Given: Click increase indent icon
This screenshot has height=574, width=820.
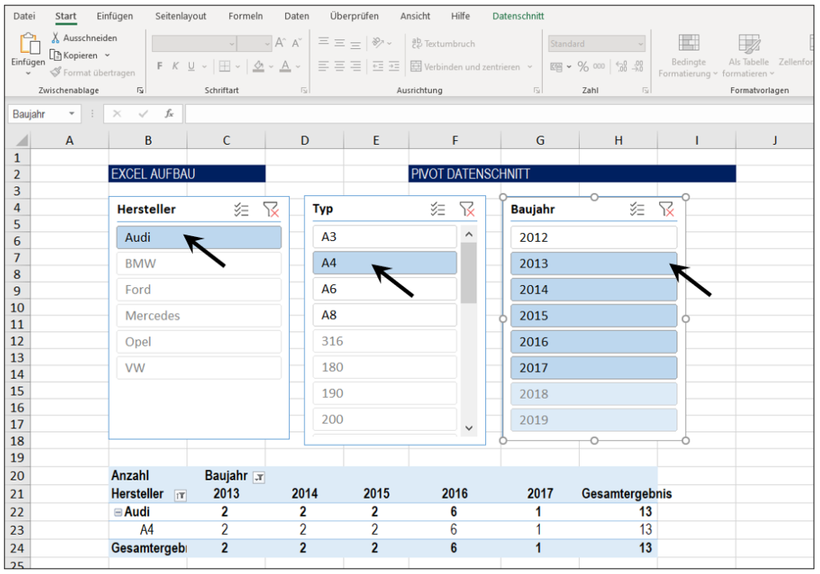Looking at the screenshot, I should coord(394,66).
